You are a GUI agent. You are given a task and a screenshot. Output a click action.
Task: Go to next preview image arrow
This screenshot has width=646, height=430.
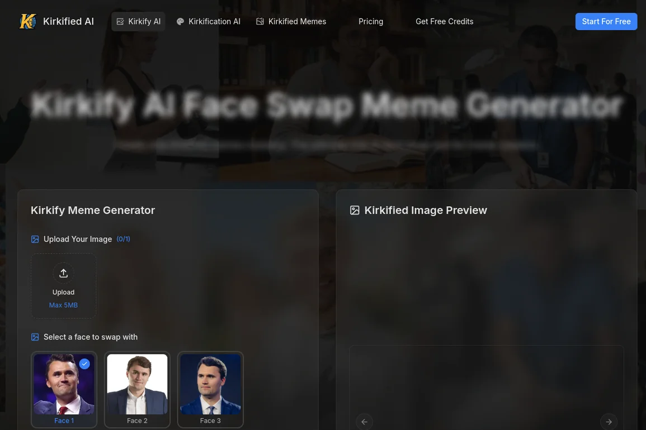609,422
